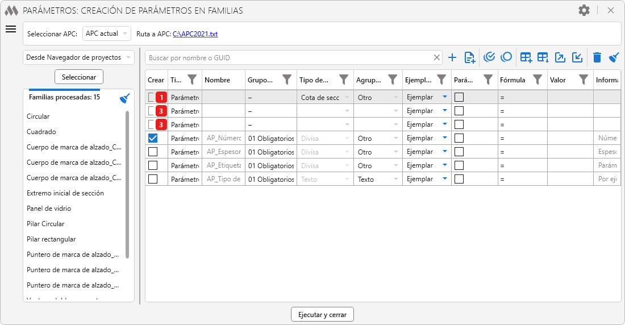Click broom icon beside Familias procesadas

click(125, 98)
